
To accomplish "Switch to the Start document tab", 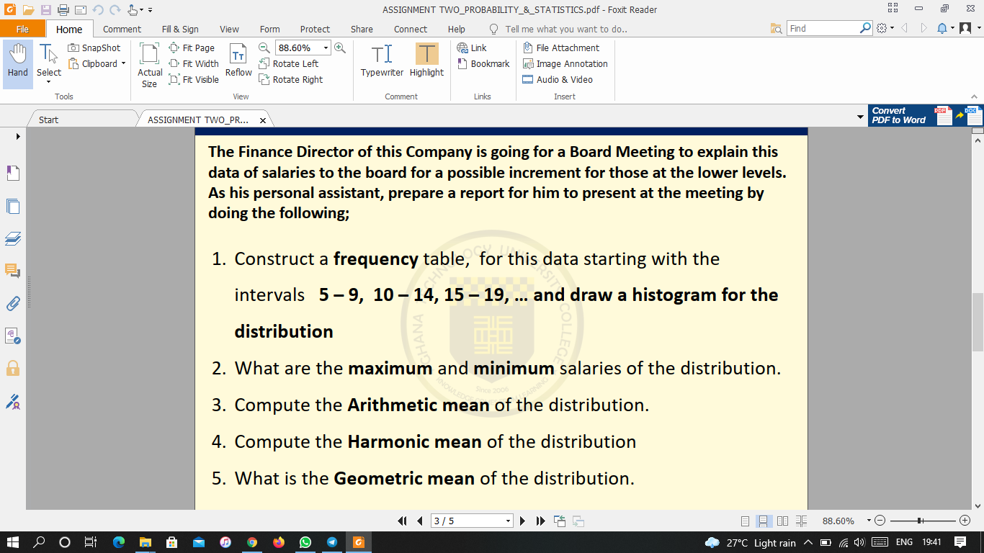I will 49,120.
